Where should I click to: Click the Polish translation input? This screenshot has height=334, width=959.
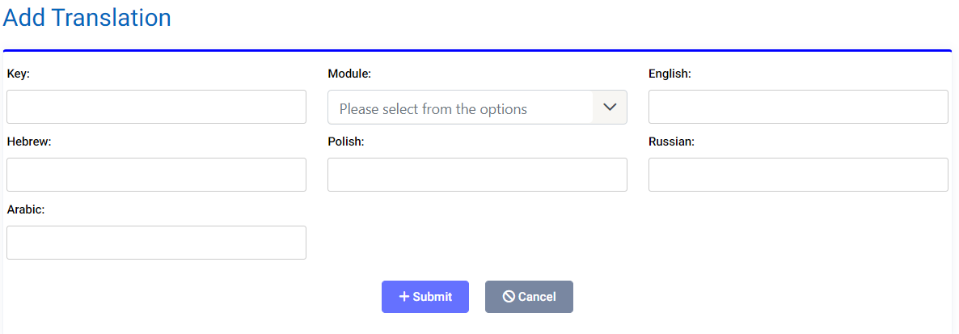coord(477,175)
